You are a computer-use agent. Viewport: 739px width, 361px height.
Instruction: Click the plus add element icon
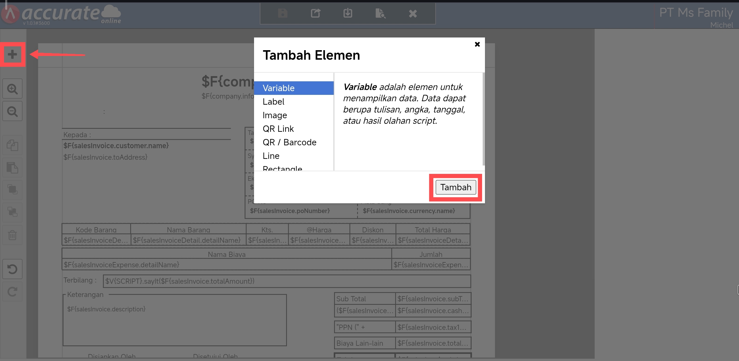tap(12, 54)
